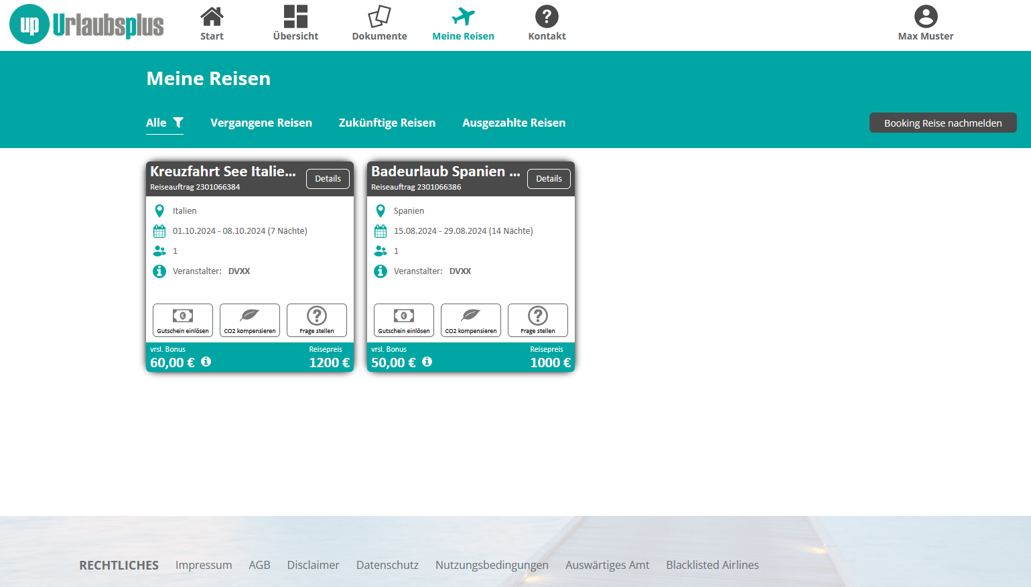This screenshot has width=1031, height=587.
Task: Select the Alle filter tab
Action: [164, 123]
